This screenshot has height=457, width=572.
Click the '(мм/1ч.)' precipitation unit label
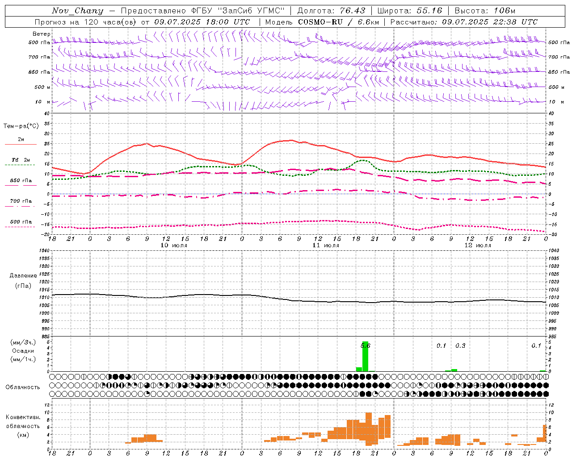pos(23,359)
